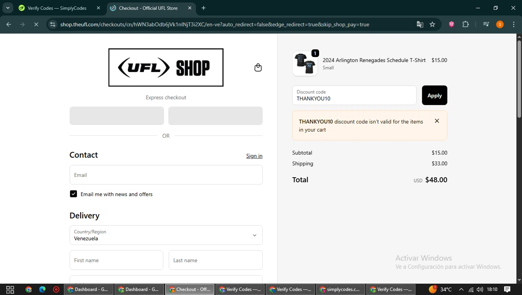Open a new browser tab
This screenshot has height=295, width=522.
204,8
